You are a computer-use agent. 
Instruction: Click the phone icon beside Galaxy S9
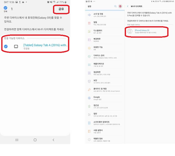click(130, 31)
